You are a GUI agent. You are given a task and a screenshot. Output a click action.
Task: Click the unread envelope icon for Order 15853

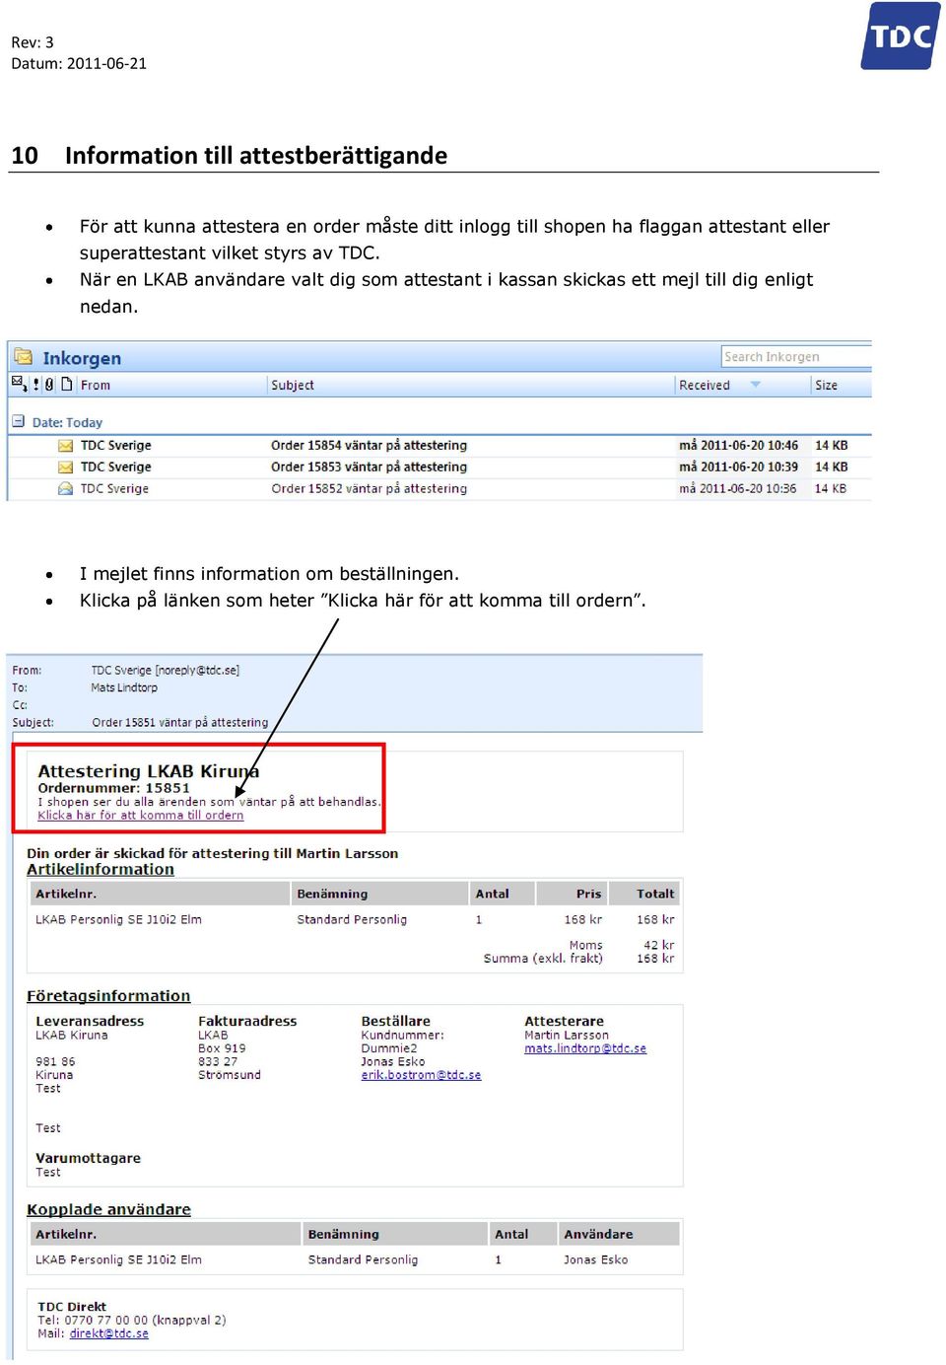tap(66, 467)
